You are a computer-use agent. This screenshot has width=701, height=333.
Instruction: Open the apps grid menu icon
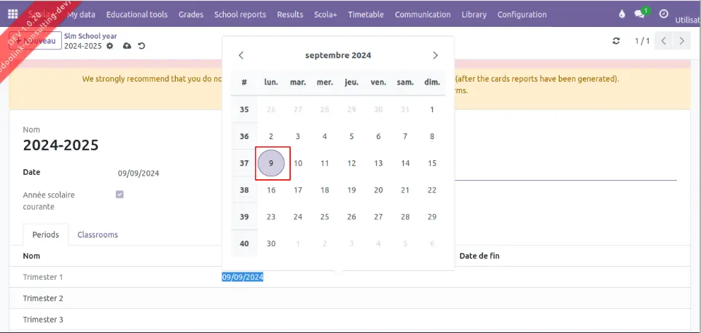pyautogui.click(x=12, y=15)
